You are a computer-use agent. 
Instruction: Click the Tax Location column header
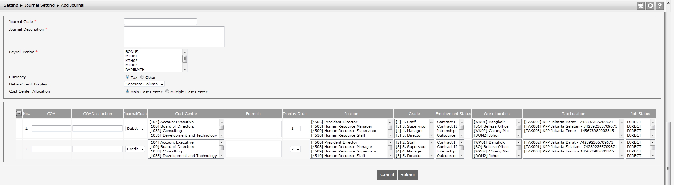coord(574,114)
